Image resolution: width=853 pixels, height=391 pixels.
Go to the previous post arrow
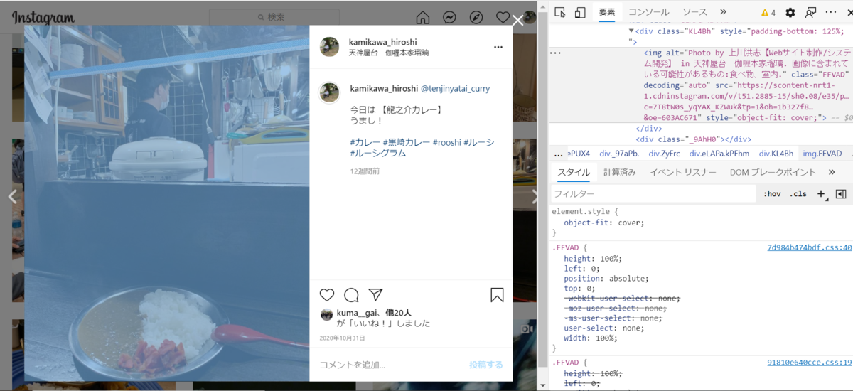click(12, 197)
